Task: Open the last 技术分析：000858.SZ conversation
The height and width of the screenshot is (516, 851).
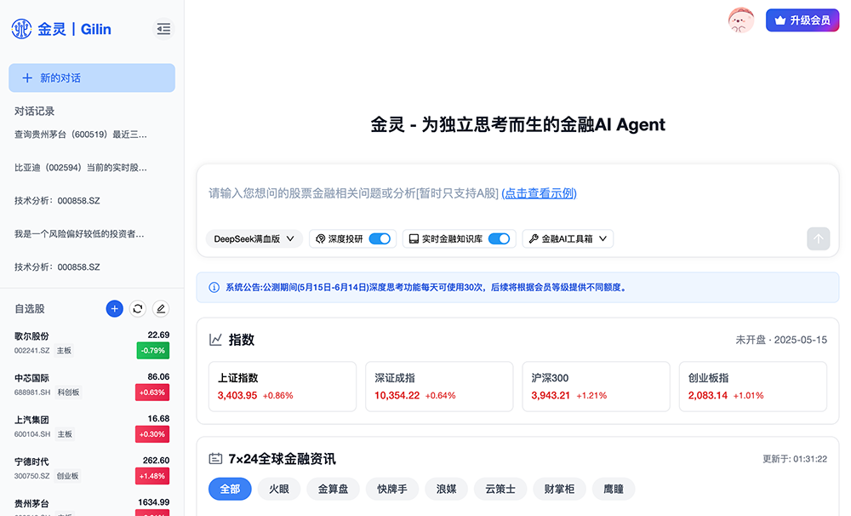Action: pos(57,267)
